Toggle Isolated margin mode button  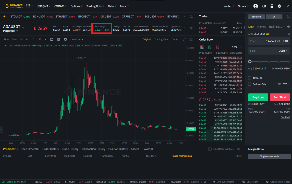(257, 17)
